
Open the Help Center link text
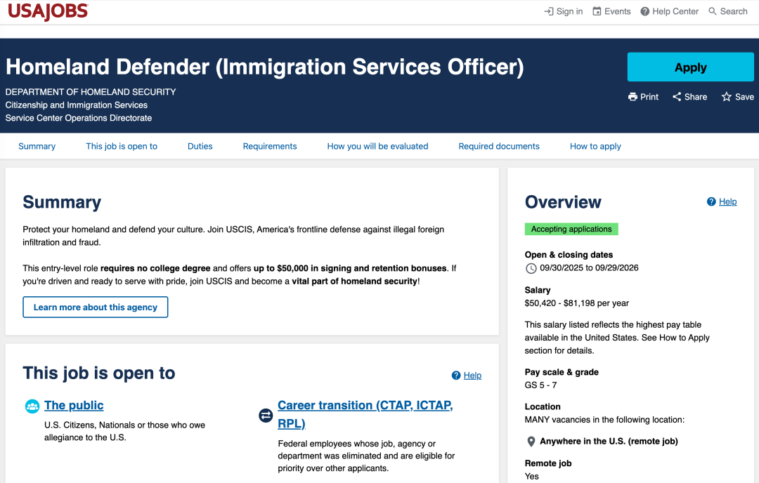[x=675, y=11]
